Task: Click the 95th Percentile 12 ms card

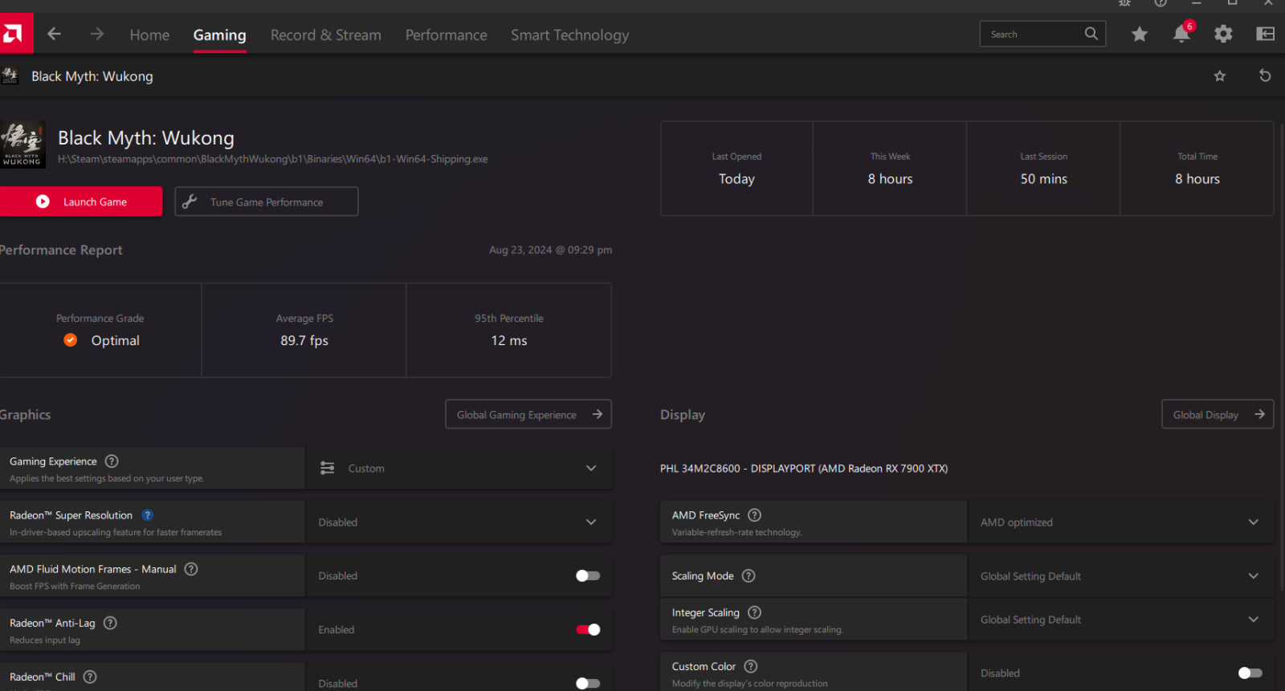Action: pos(508,330)
